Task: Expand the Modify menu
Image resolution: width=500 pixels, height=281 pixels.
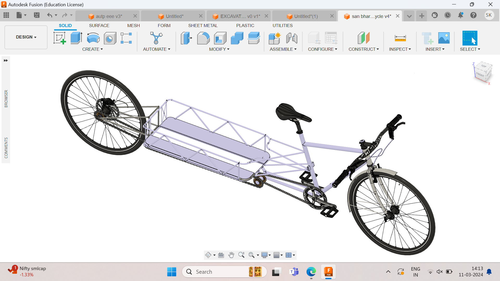Action: point(219,49)
